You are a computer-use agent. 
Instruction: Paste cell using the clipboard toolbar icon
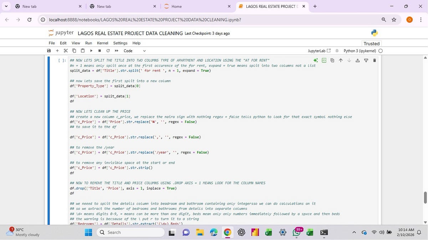[82, 51]
